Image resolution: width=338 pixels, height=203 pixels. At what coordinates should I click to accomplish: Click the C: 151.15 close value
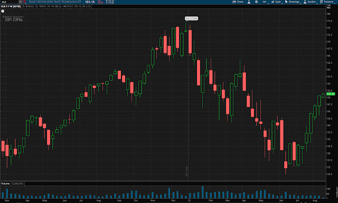pyautogui.click(x=77, y=6)
